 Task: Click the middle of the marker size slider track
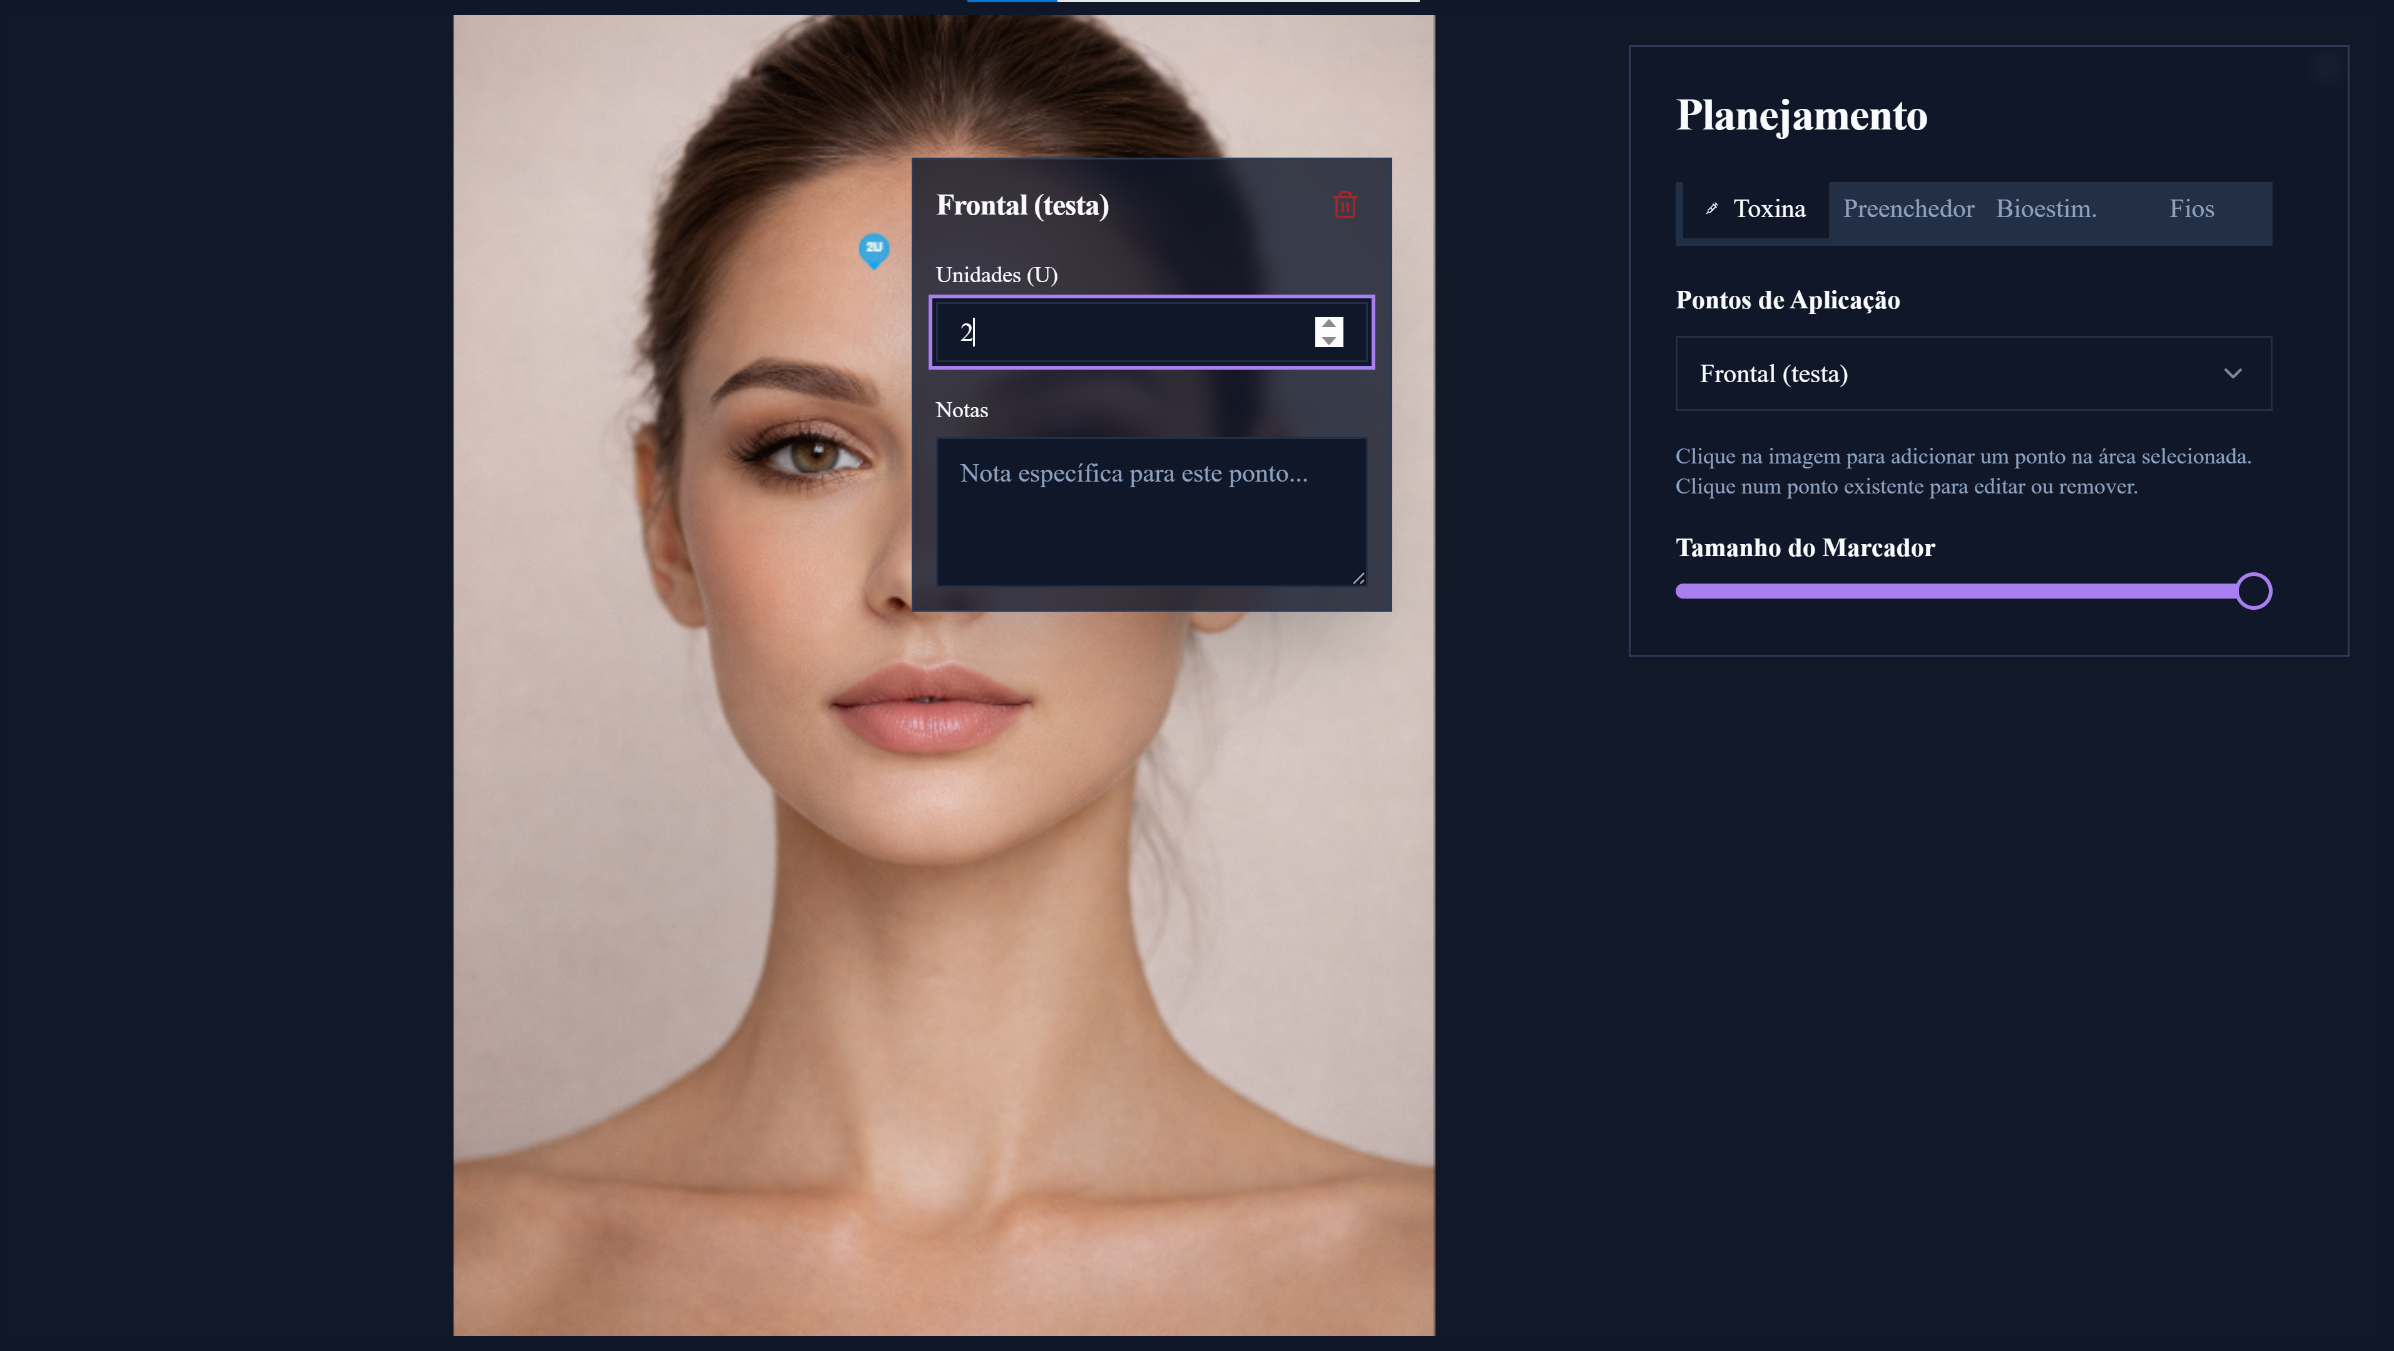coord(1965,591)
